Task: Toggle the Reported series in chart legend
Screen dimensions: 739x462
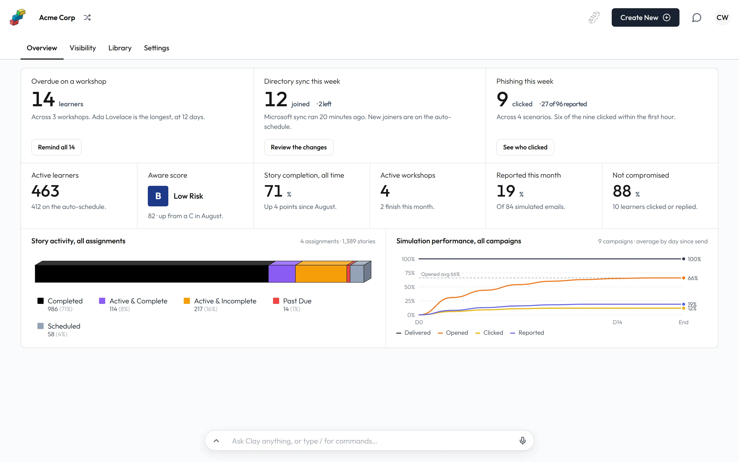Action: [x=527, y=332]
